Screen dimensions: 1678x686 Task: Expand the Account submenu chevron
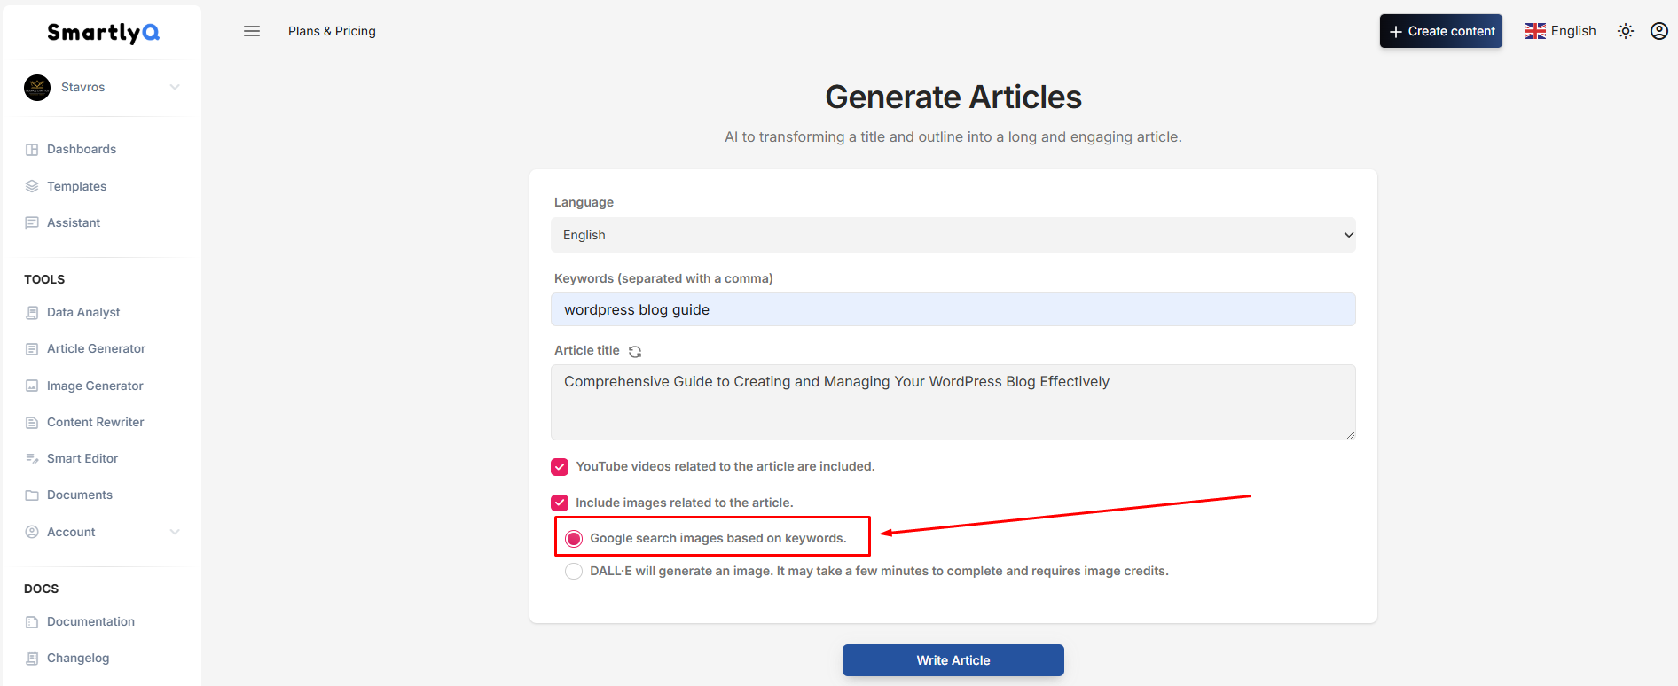(175, 532)
